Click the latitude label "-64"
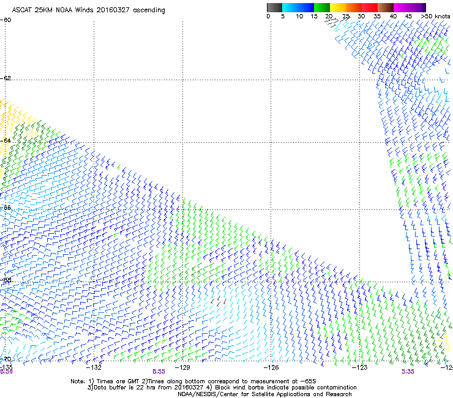The image size is (453, 398). point(6,140)
